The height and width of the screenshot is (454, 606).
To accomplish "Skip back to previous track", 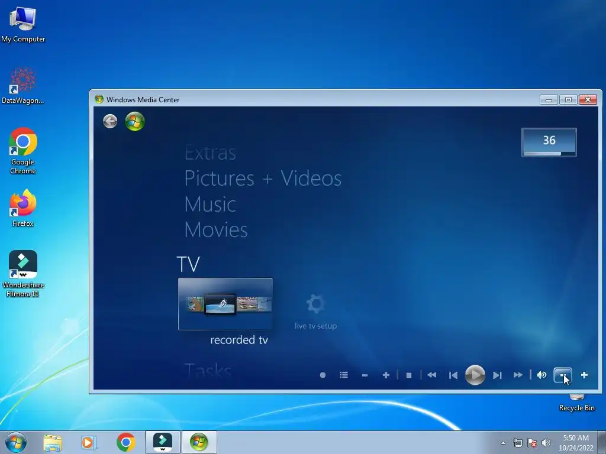I will coord(453,375).
